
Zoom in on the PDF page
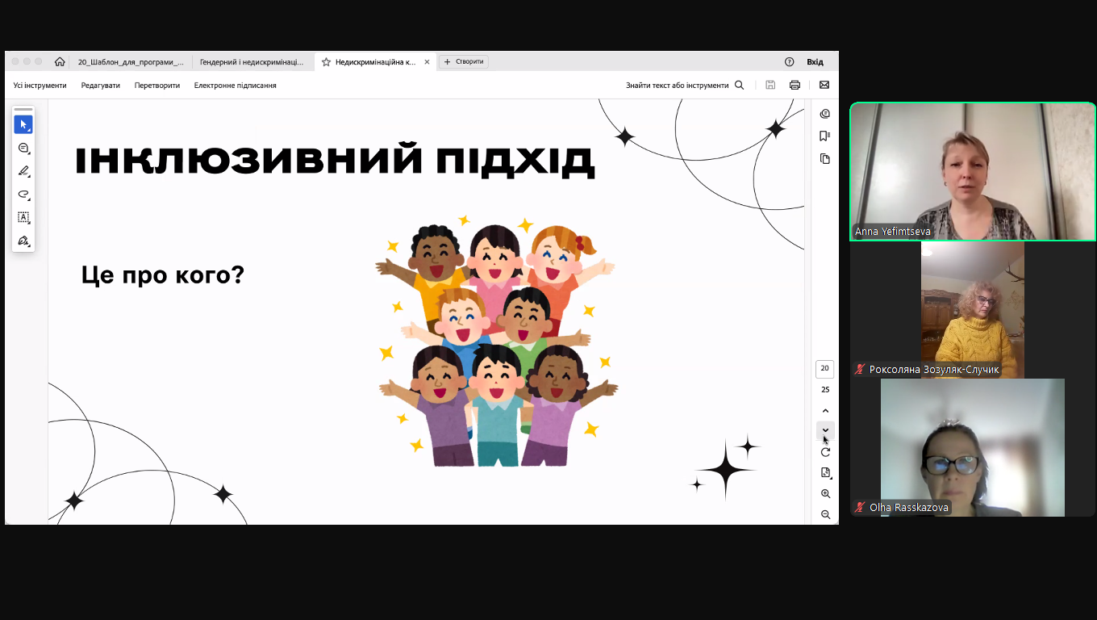pyautogui.click(x=825, y=493)
